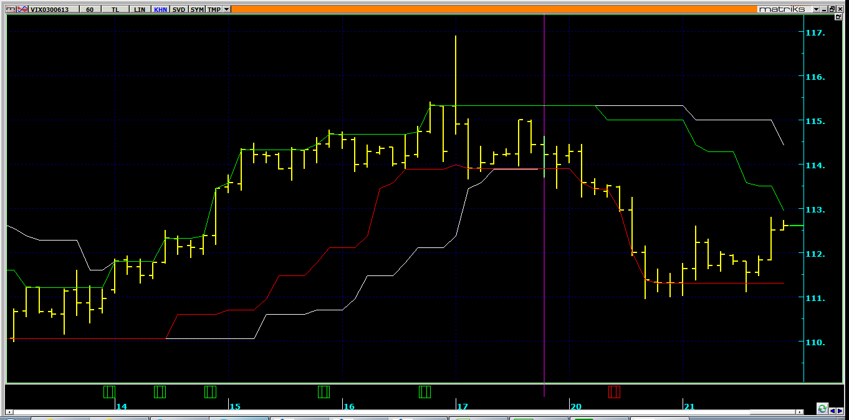Screen dimensions: 849x420
Task: Click the SYM toolbar button
Action: 197,9
